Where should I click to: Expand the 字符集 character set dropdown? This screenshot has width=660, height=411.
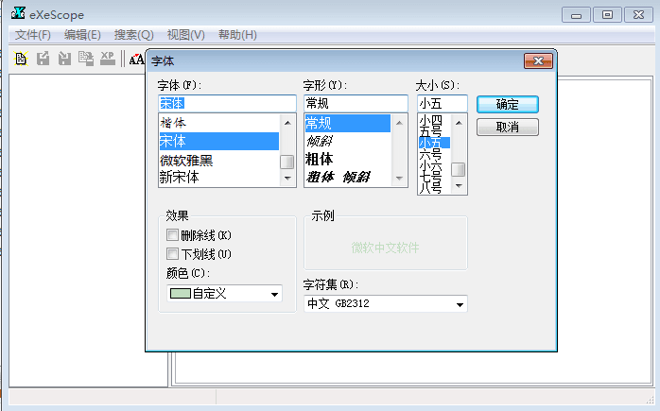point(460,304)
